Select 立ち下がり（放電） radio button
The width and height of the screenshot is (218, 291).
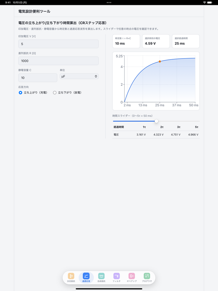pos(55,92)
